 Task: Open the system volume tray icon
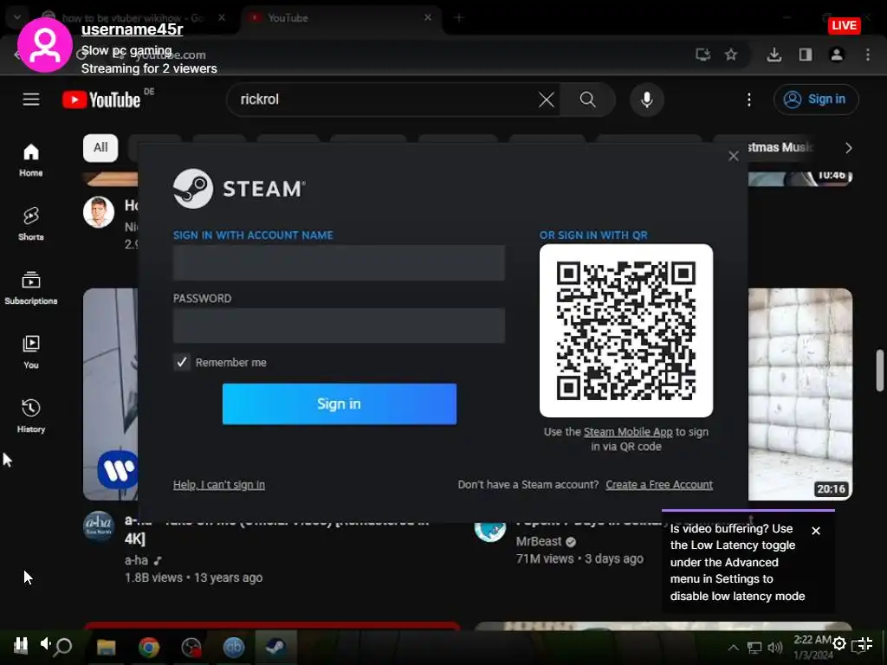pos(775,648)
